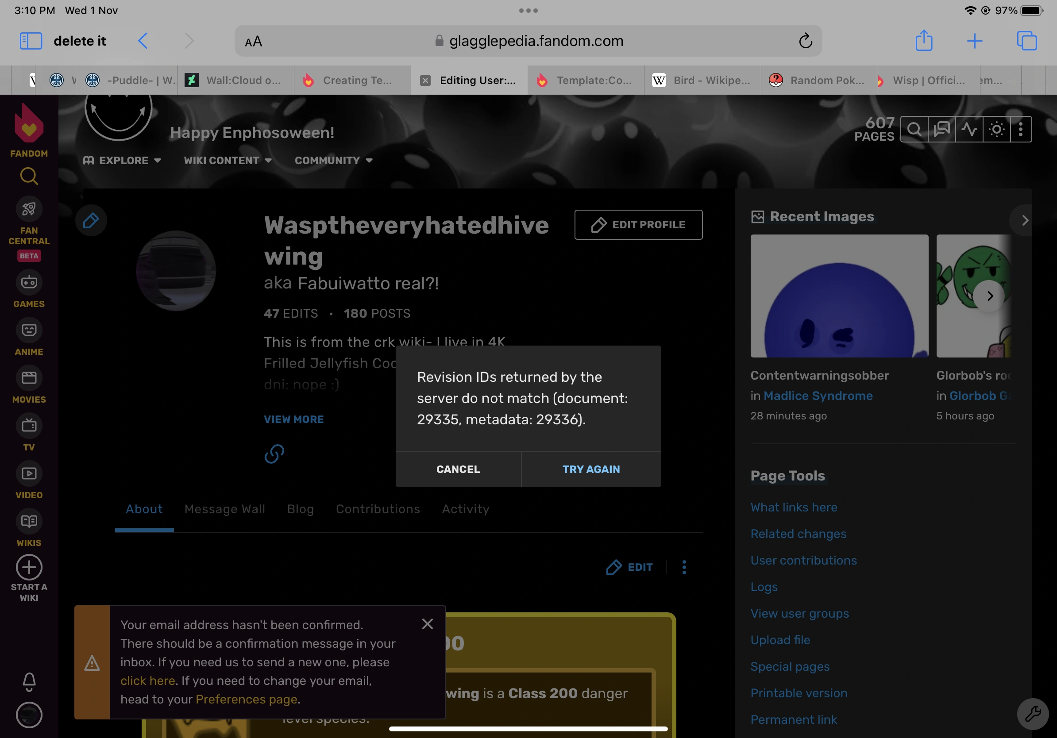Viewport: 1057px width, 738px height.
Task: Open wiki search magnifier in header
Action: click(x=914, y=130)
